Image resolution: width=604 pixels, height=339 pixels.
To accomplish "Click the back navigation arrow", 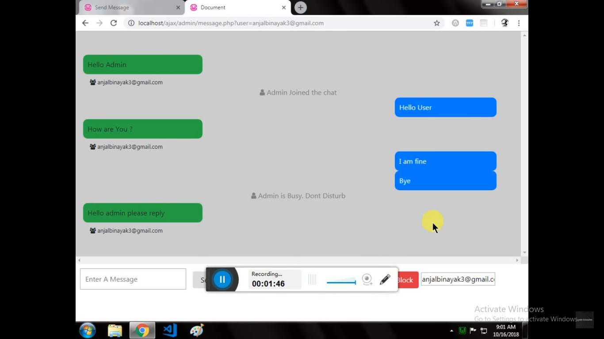I will [x=85, y=23].
